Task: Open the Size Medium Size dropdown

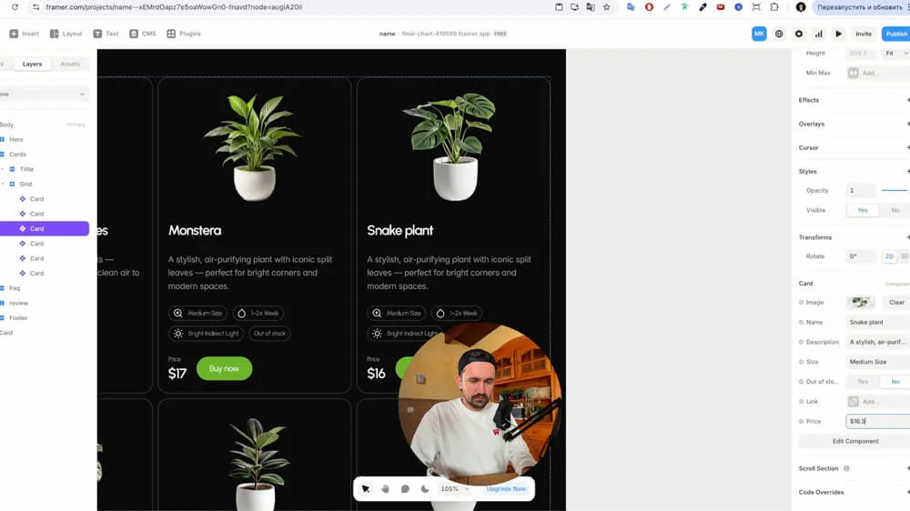Action: [x=878, y=362]
